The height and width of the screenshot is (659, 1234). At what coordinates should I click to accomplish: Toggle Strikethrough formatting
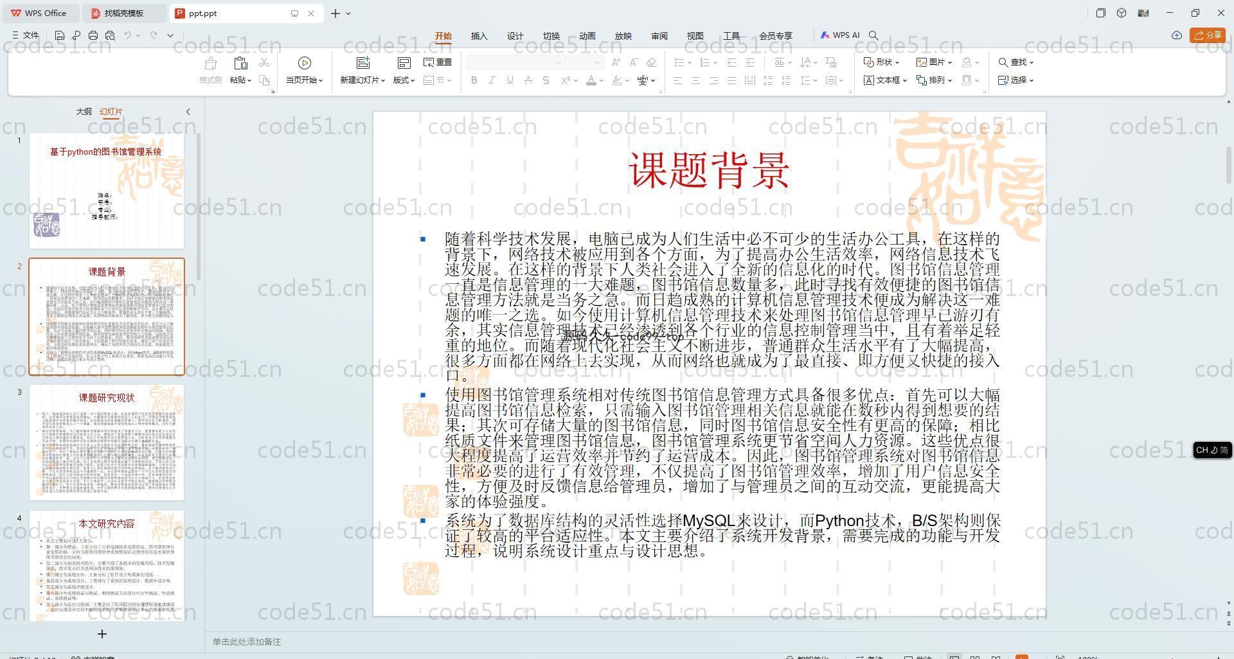click(528, 80)
